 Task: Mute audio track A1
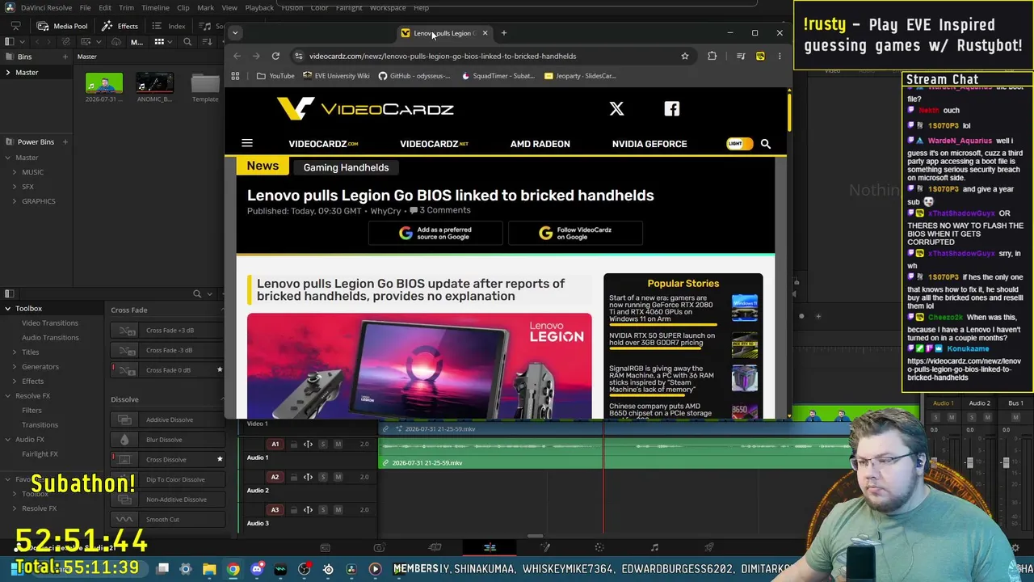tap(338, 444)
